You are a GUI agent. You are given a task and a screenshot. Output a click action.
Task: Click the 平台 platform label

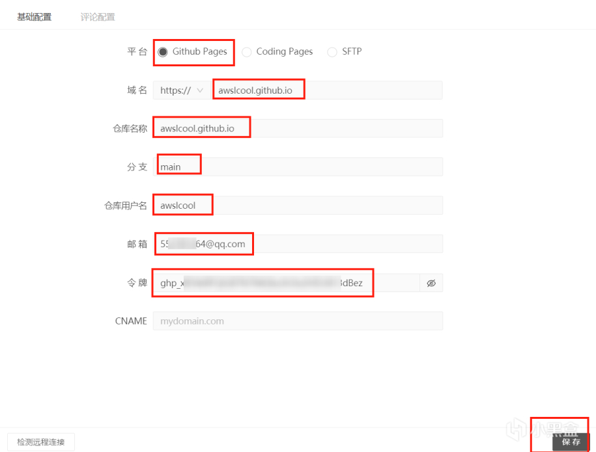point(137,52)
